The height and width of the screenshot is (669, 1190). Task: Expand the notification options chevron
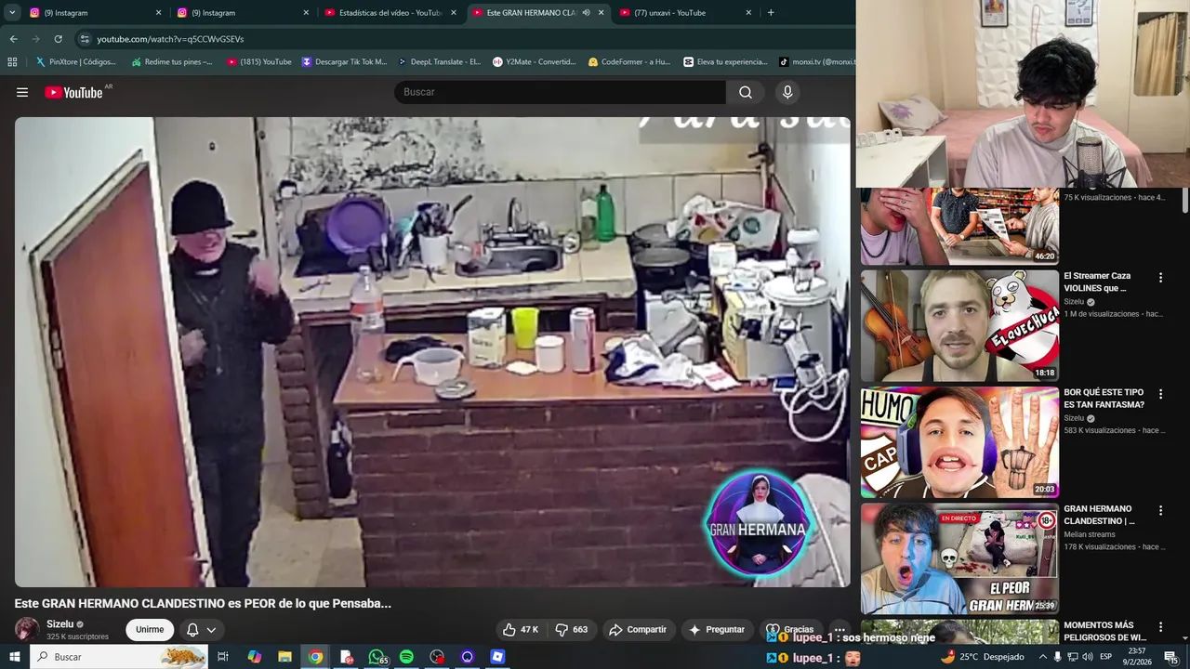(x=211, y=630)
